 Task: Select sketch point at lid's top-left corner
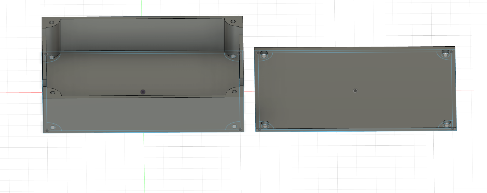(x=258, y=53)
